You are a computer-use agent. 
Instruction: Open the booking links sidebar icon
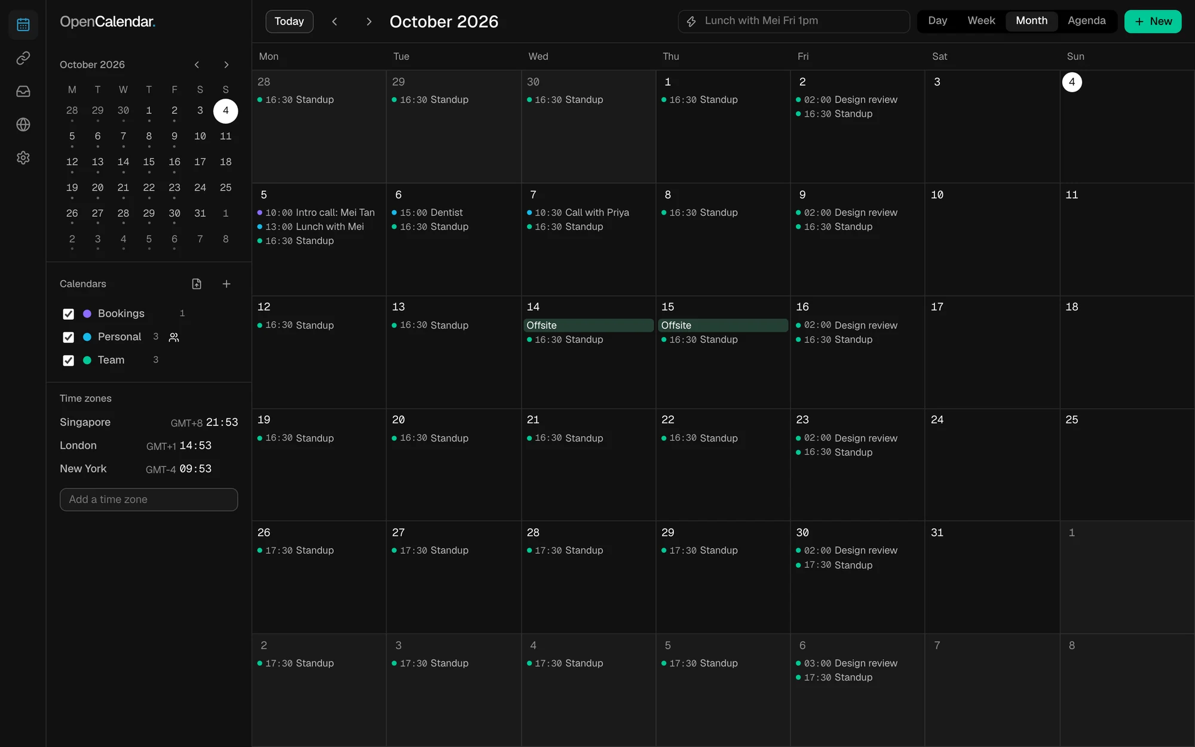click(23, 58)
